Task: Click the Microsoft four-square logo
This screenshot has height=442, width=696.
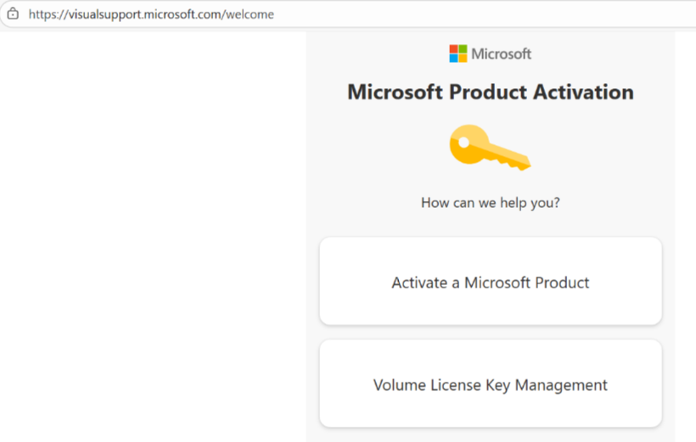Action: (x=457, y=53)
